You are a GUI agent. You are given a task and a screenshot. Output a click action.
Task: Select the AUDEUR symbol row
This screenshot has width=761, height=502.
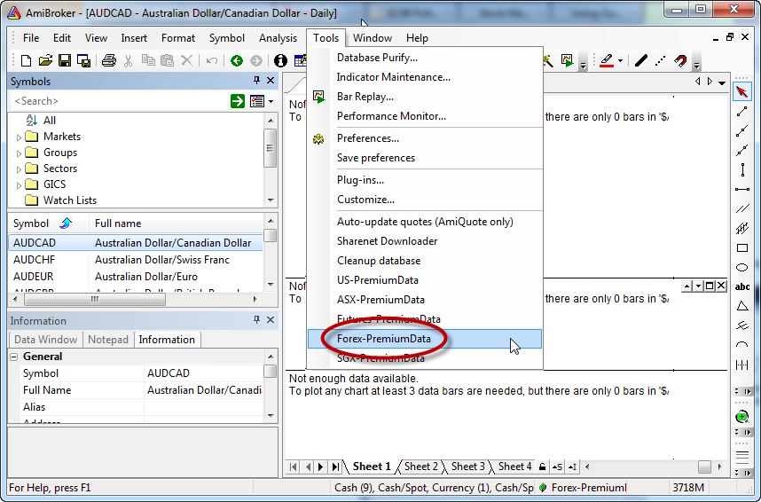point(136,277)
